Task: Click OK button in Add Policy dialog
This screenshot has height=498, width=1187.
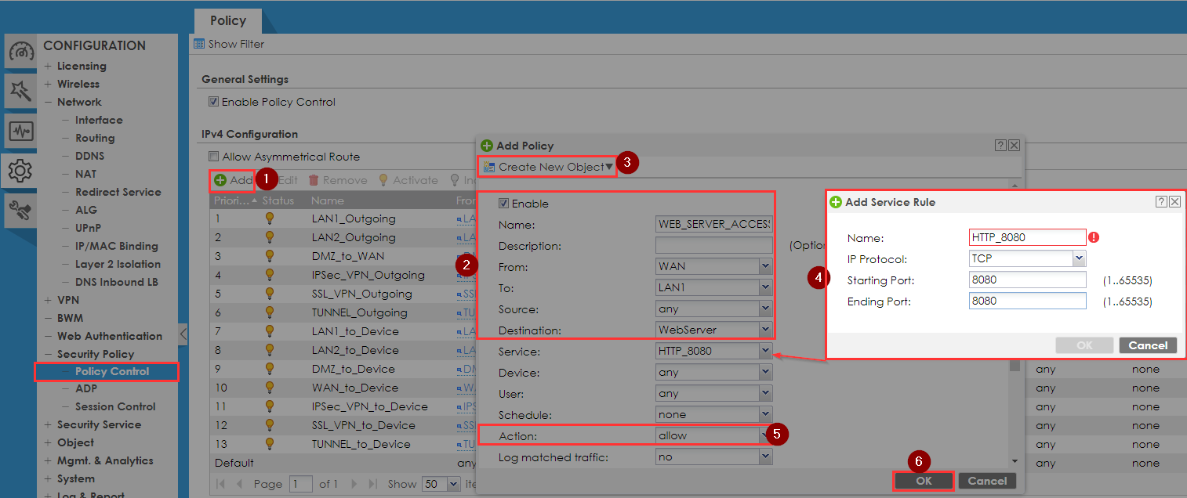Action: (924, 481)
